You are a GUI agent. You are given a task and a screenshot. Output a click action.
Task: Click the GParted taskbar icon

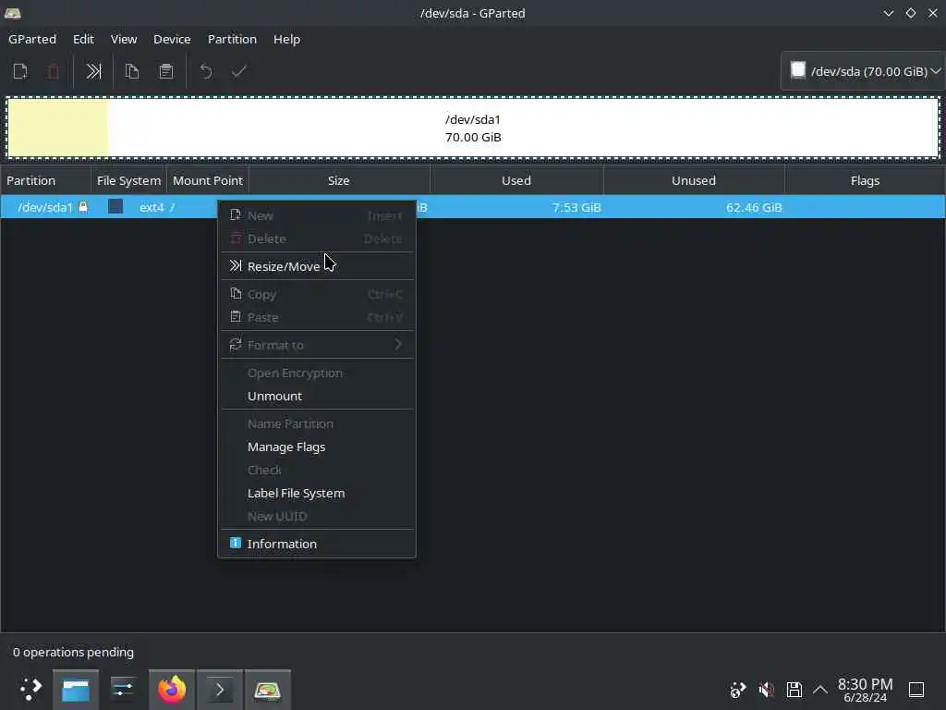tap(267, 690)
